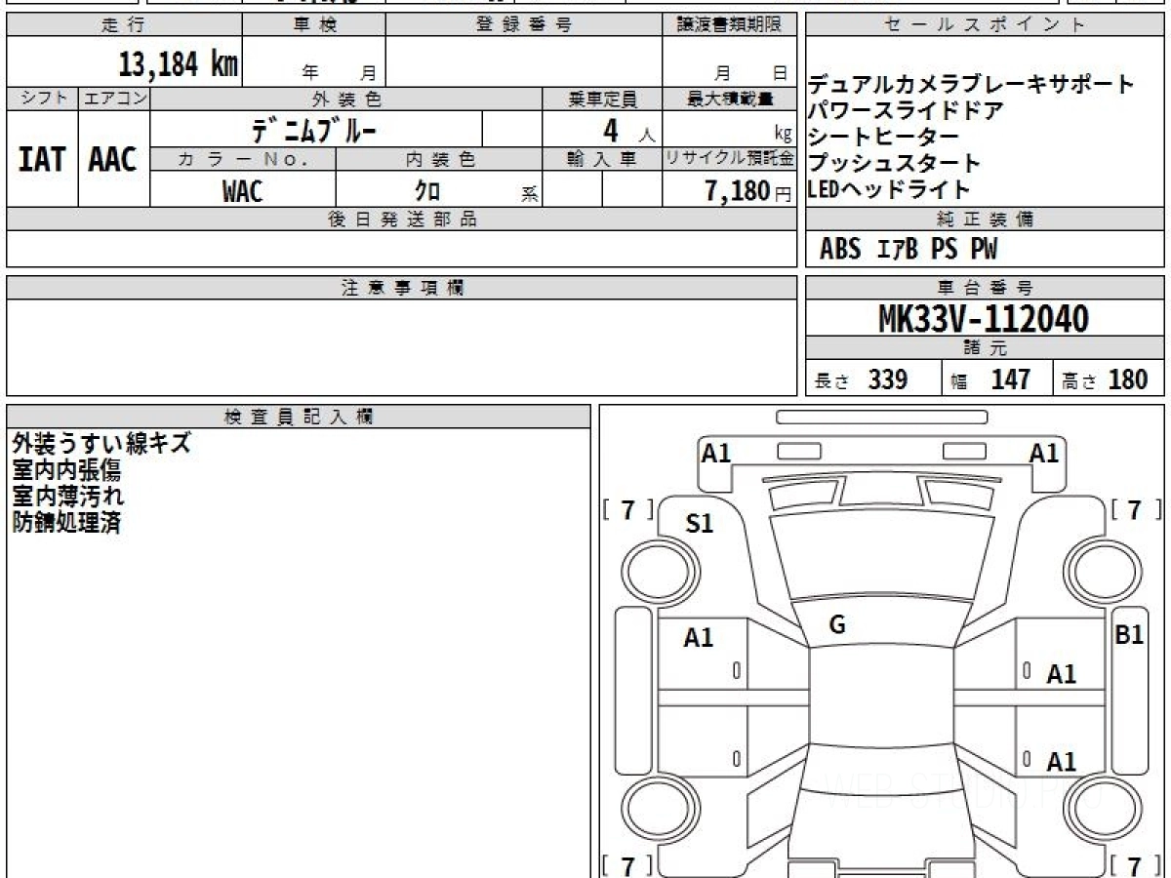Click the 外装うすい線キズ inspector note
The image size is (1171, 878).
click(x=101, y=444)
